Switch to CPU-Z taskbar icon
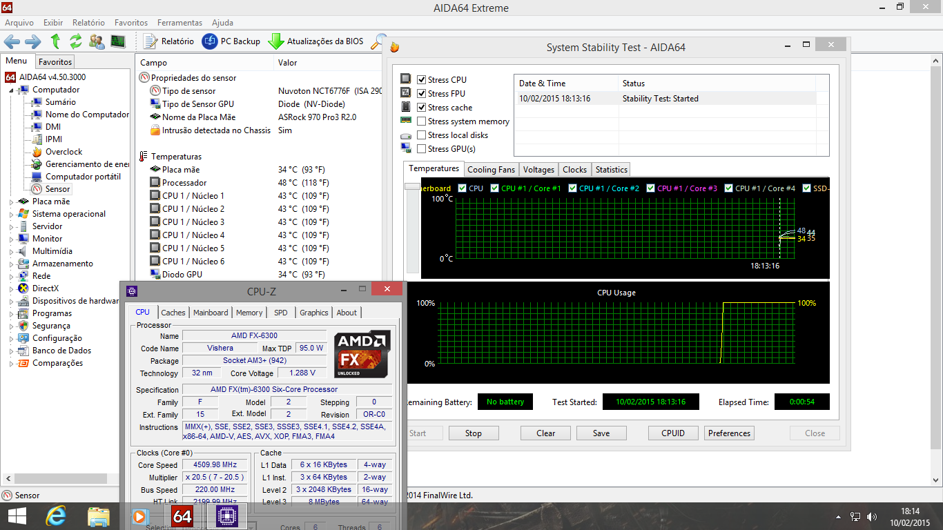 [x=227, y=516]
